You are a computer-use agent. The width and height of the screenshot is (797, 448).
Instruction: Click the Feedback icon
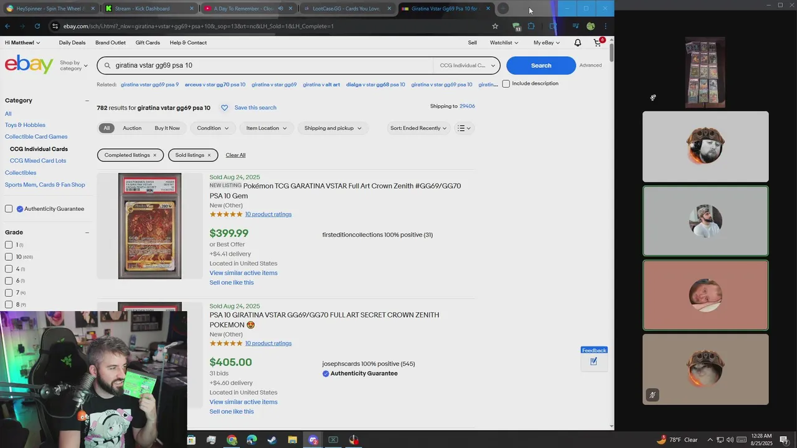pos(593,362)
